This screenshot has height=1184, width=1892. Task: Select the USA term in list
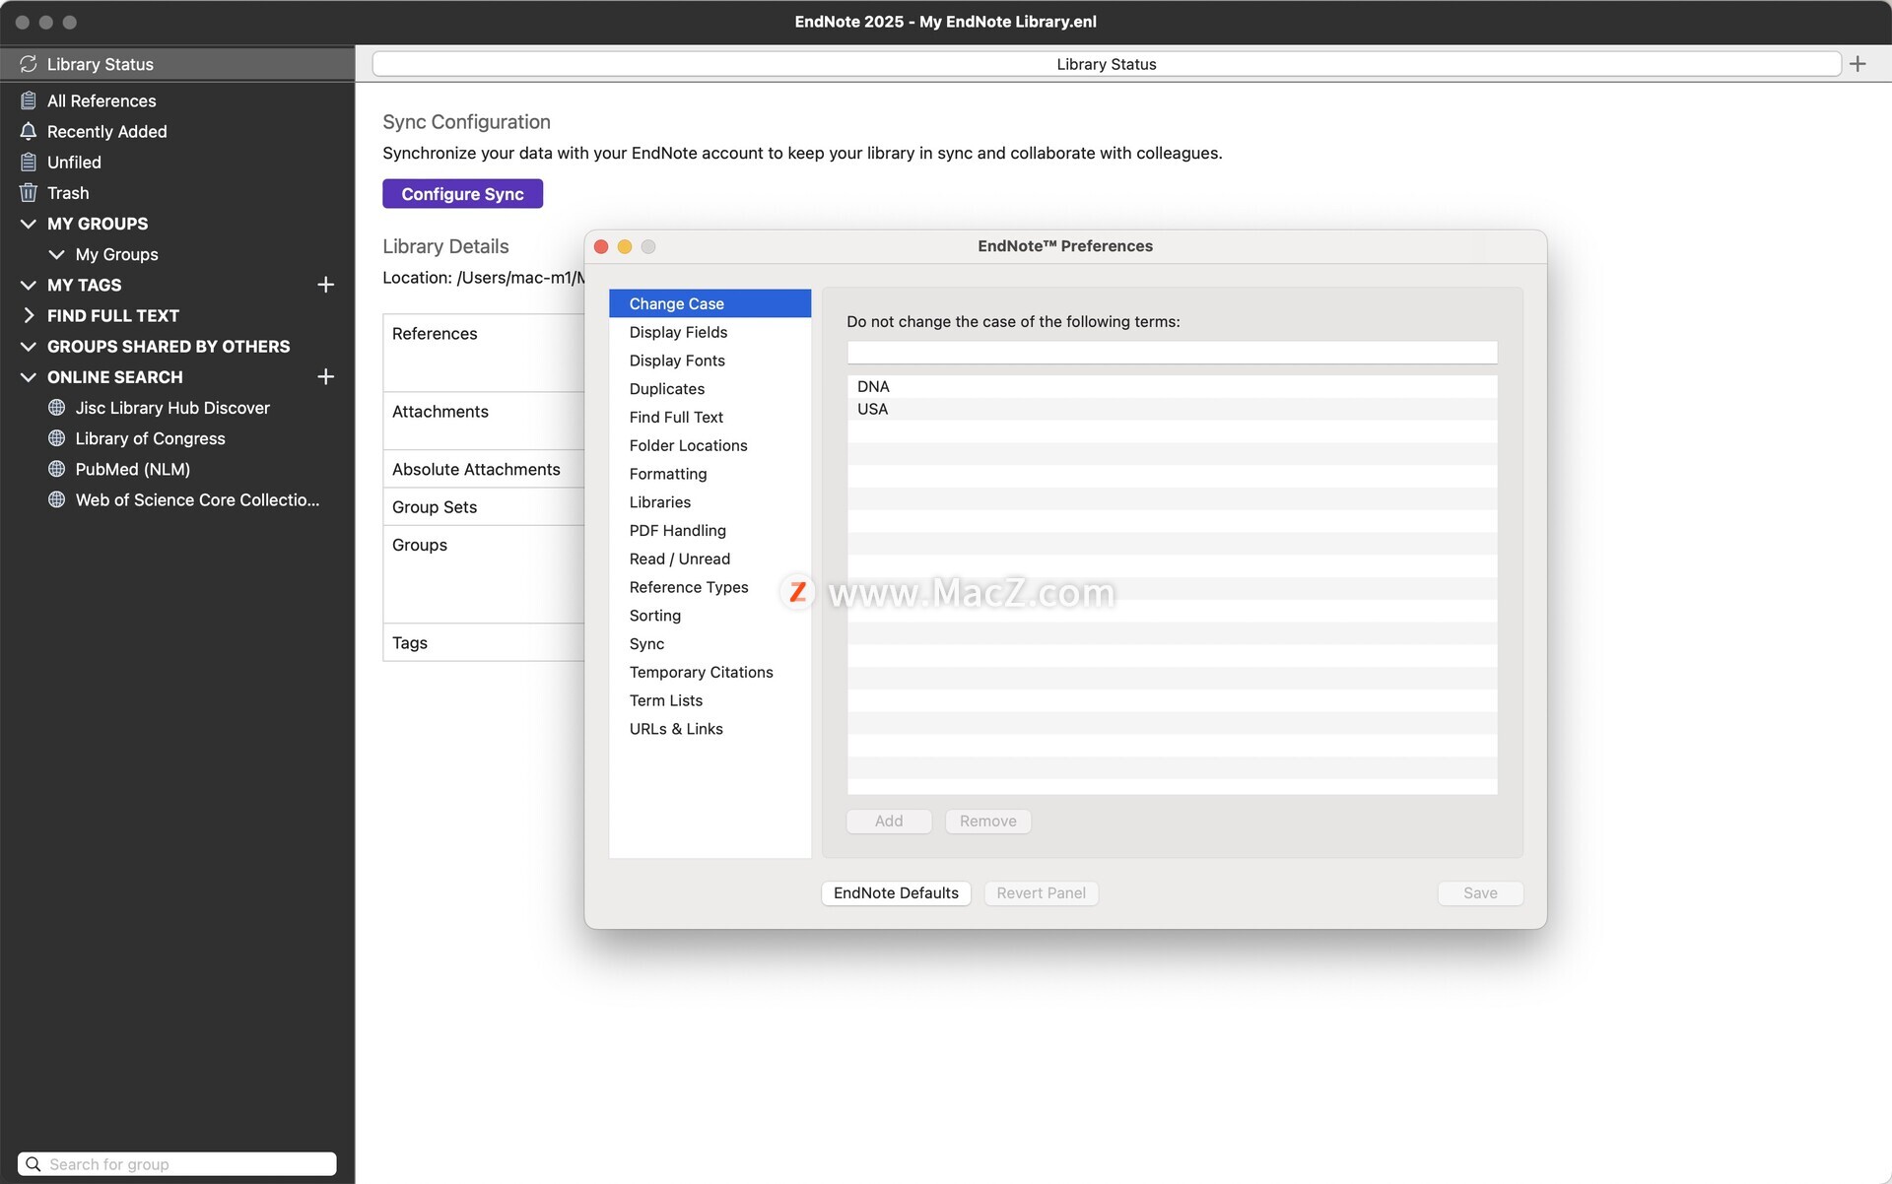[1172, 409]
